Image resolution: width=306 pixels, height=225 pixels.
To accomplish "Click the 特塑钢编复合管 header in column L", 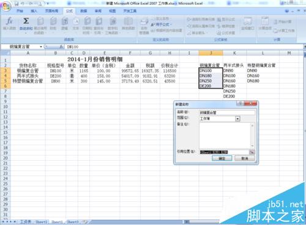I will pos(261,65).
